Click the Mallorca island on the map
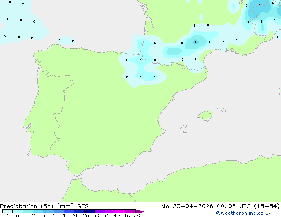 click(205, 116)
